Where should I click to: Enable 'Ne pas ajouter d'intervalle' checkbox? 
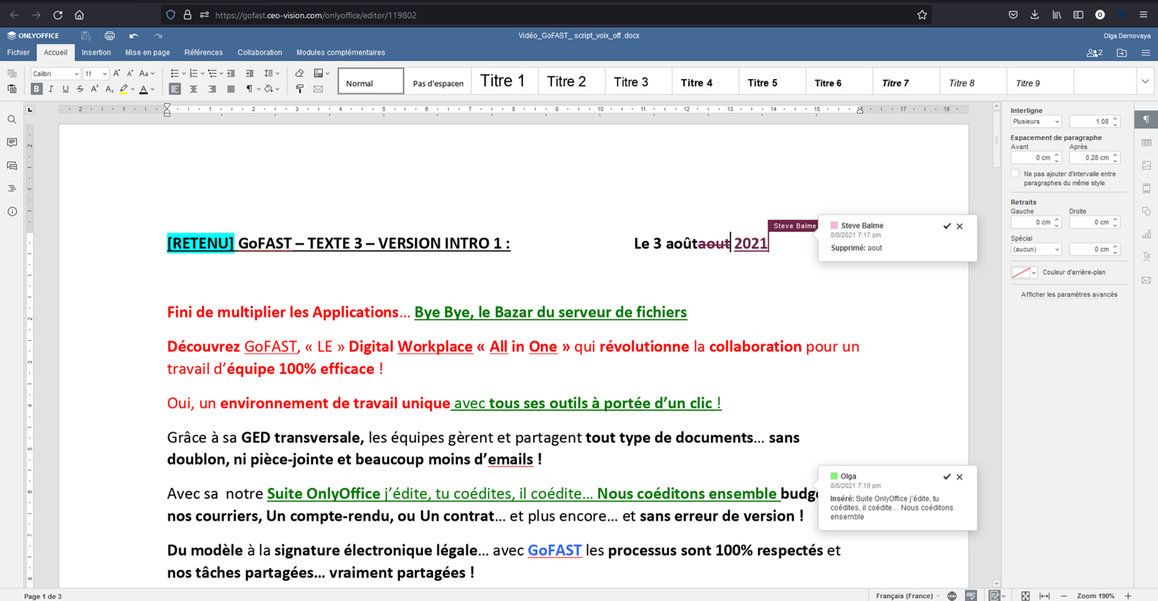pos(1015,174)
